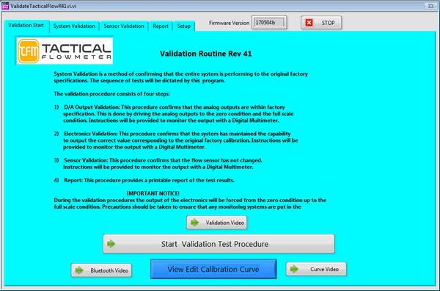The height and width of the screenshot is (291, 440).
Task: Open the Sensor Validation tab
Action: click(124, 26)
